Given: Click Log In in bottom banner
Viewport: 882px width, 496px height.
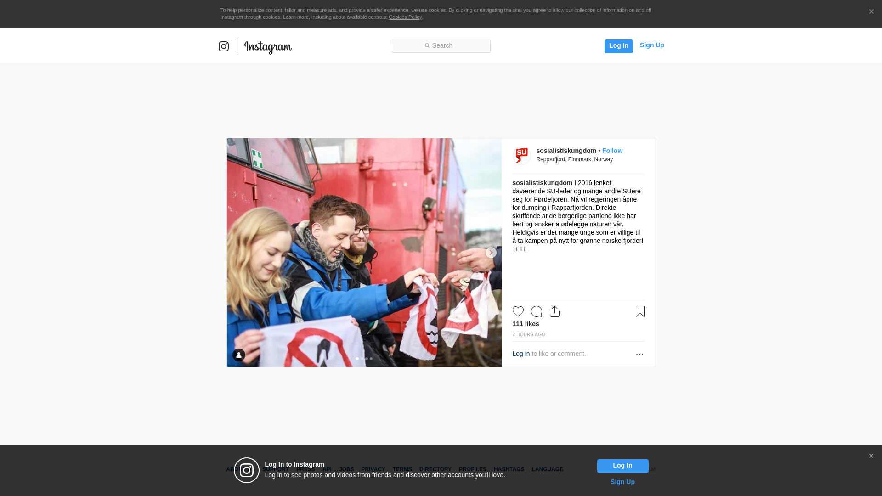Looking at the screenshot, I should tap(622, 466).
